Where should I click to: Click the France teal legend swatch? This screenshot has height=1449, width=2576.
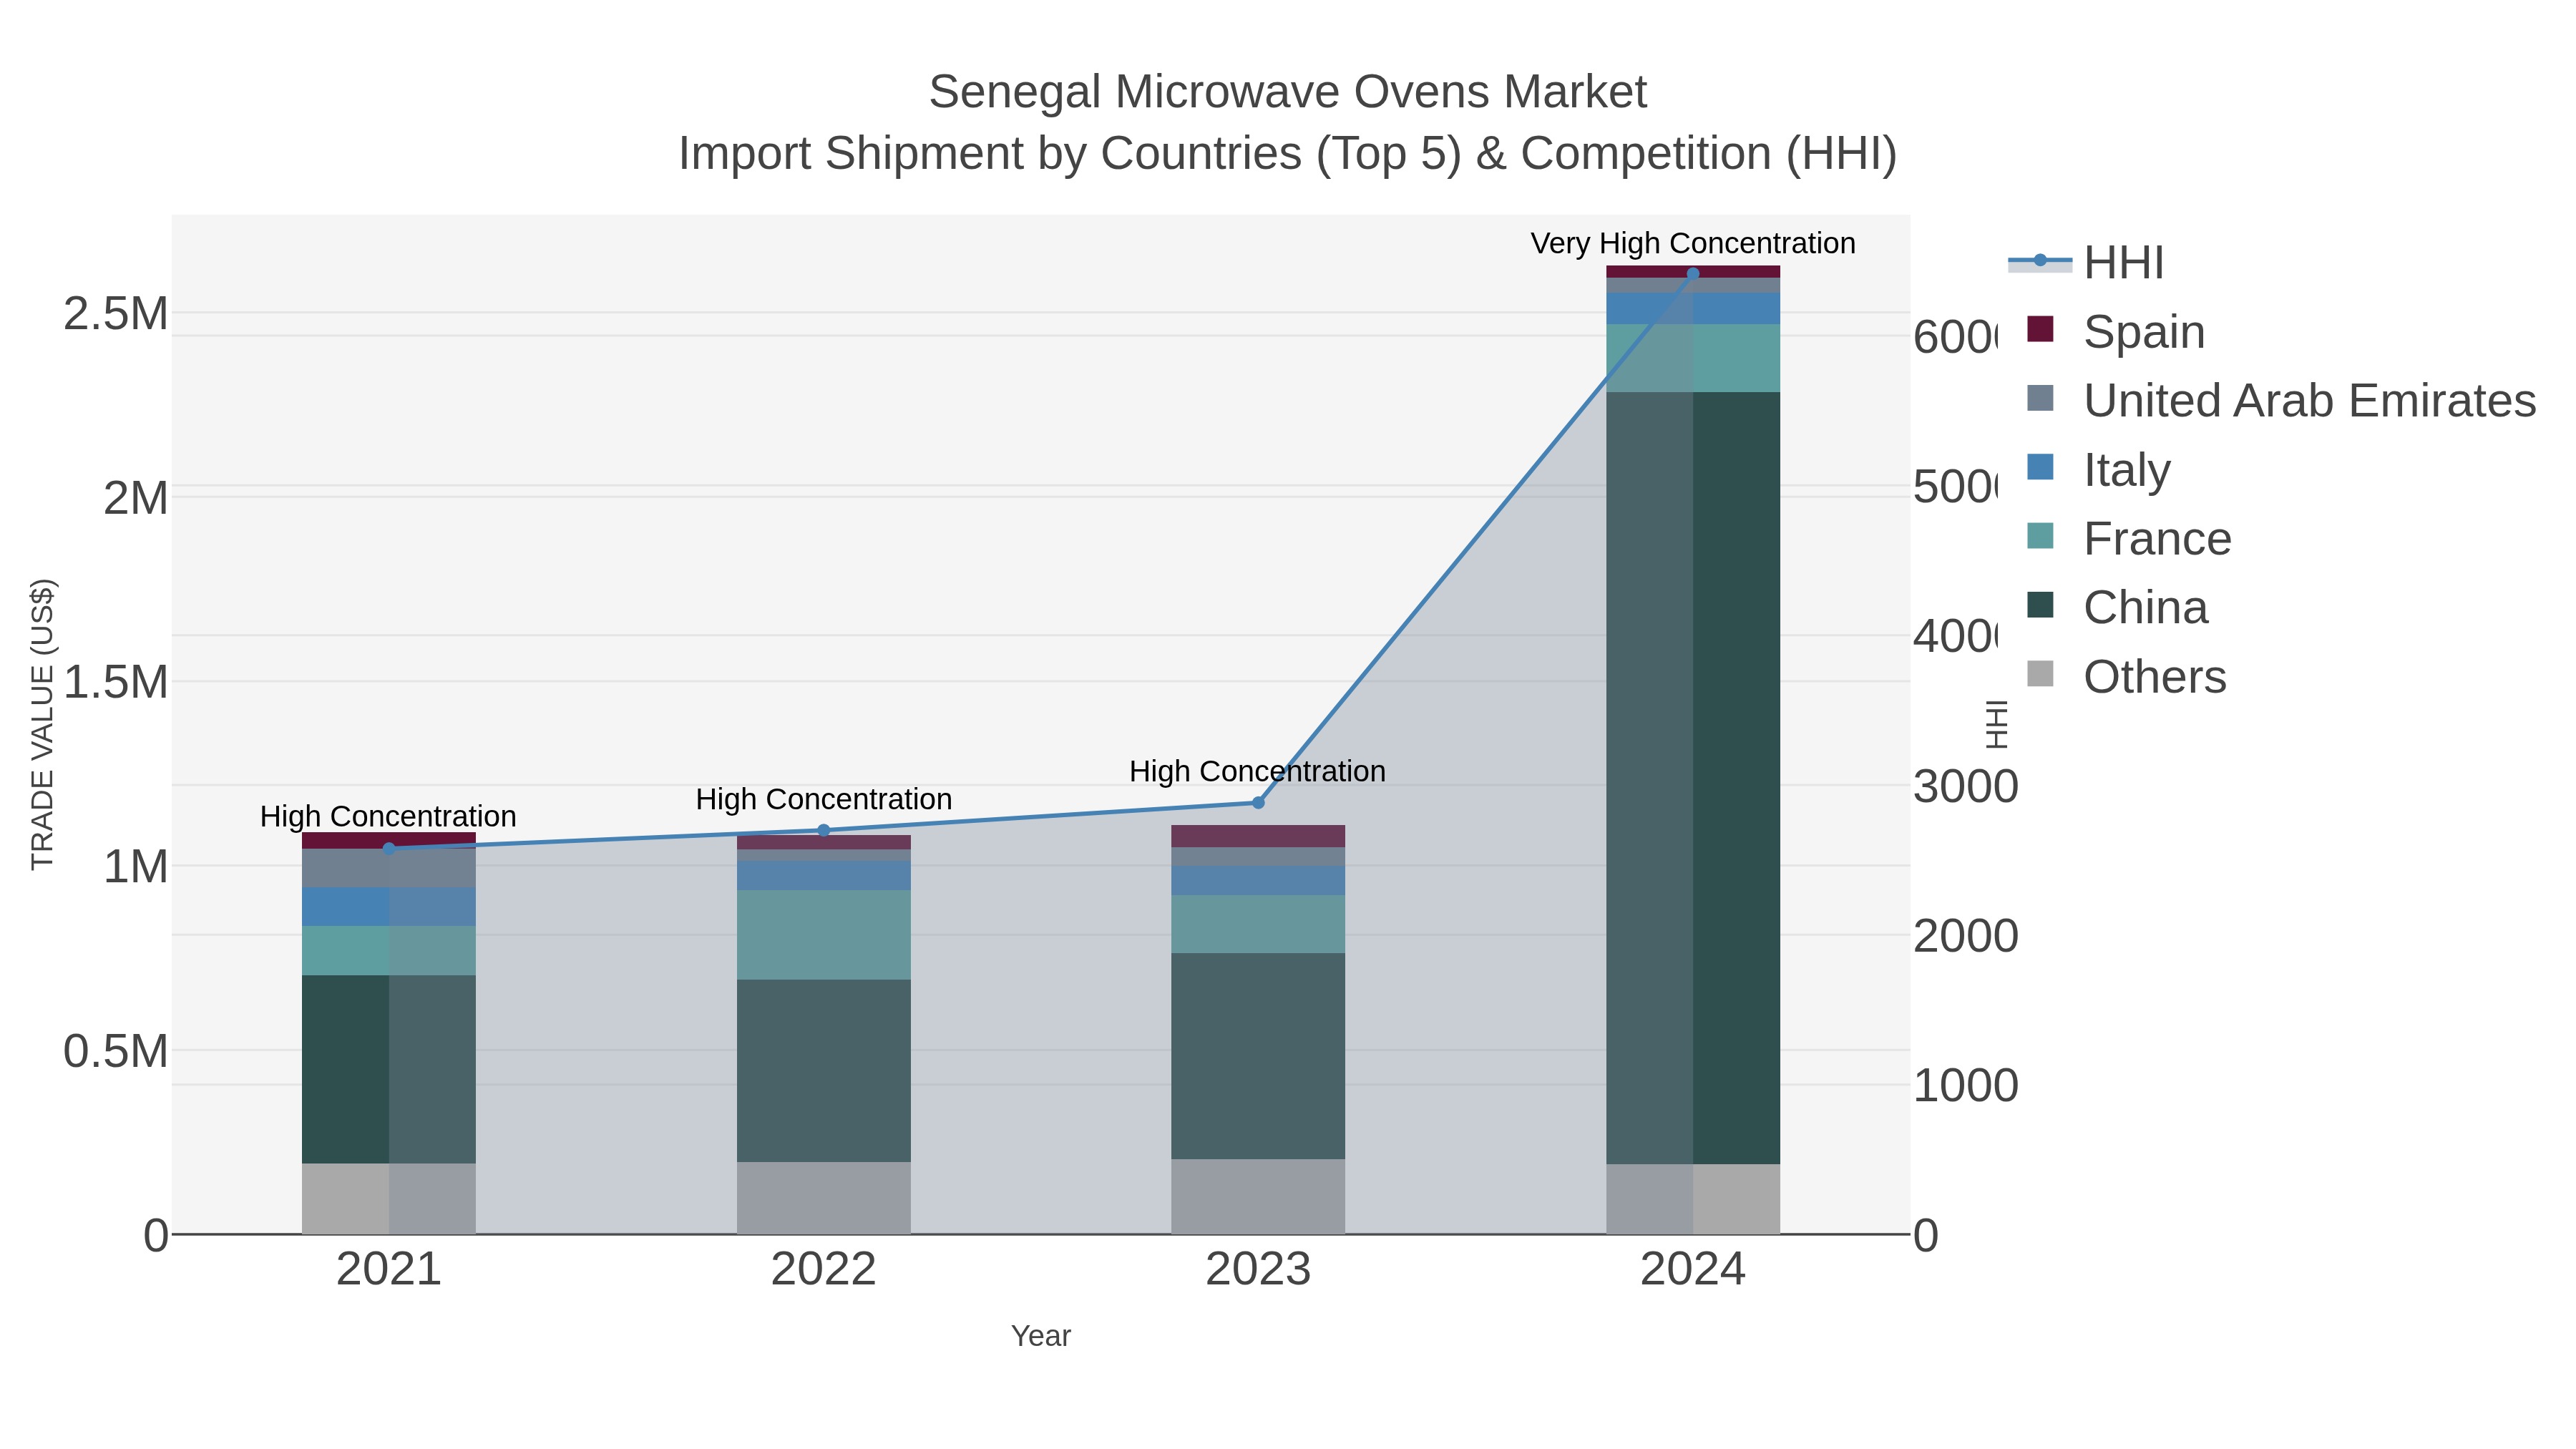[2040, 536]
